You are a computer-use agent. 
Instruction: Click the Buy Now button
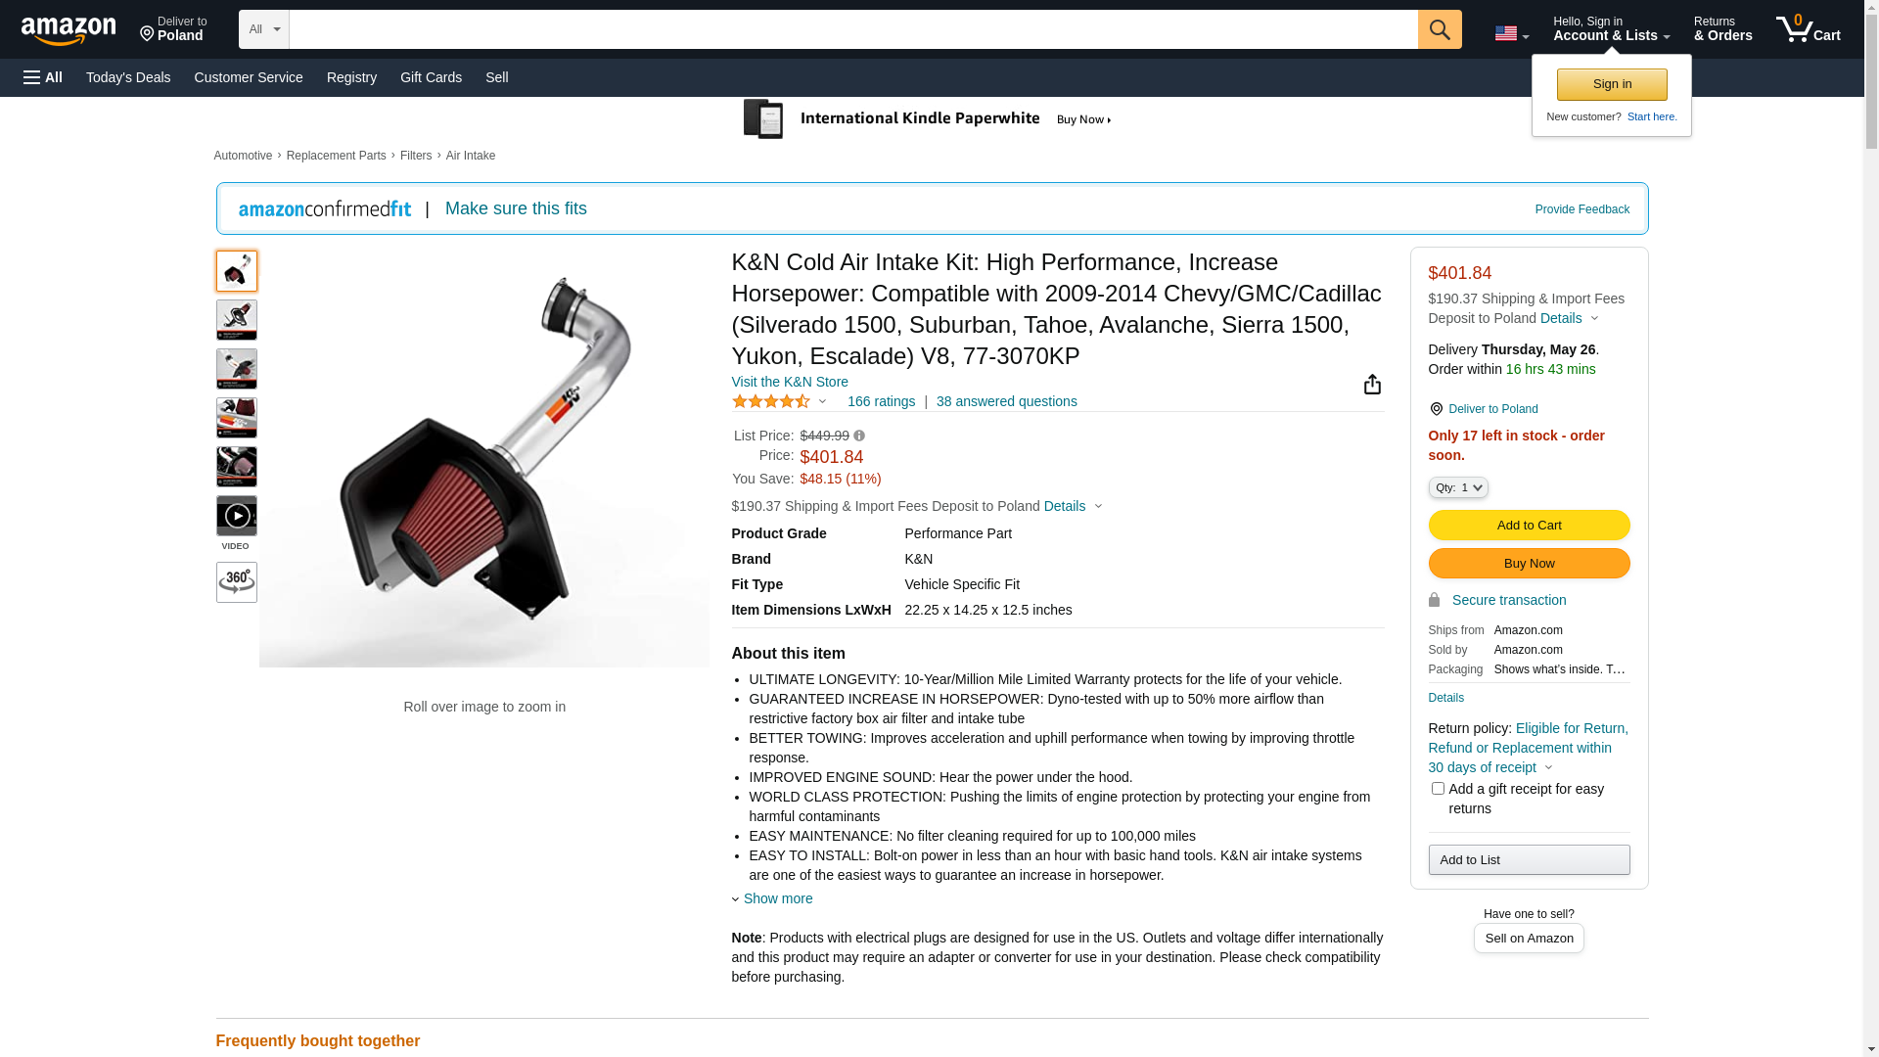coord(1529,564)
